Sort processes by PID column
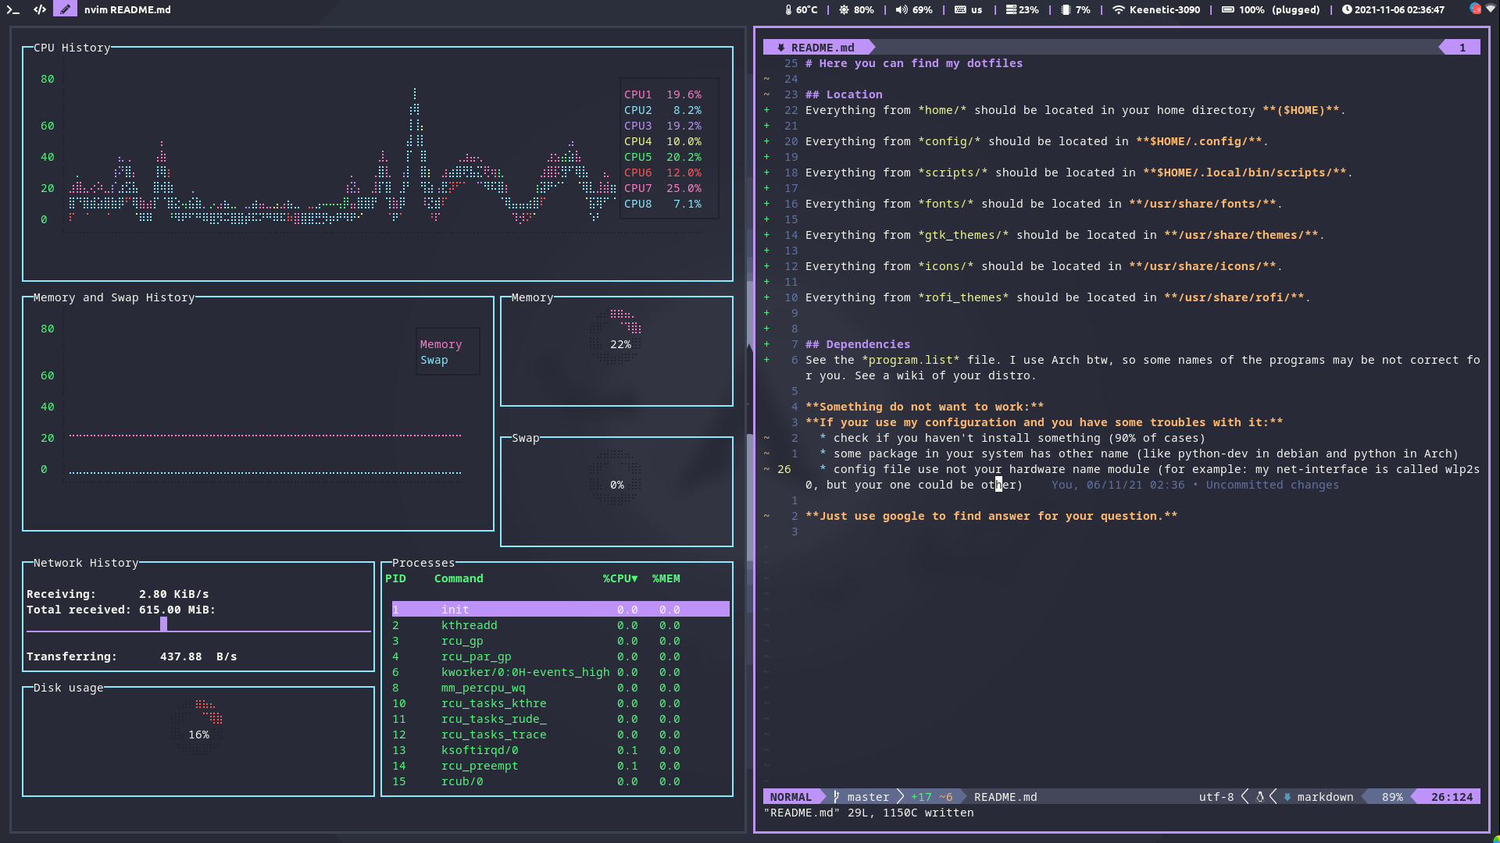Screen dimensions: 1500x843 click(395, 578)
